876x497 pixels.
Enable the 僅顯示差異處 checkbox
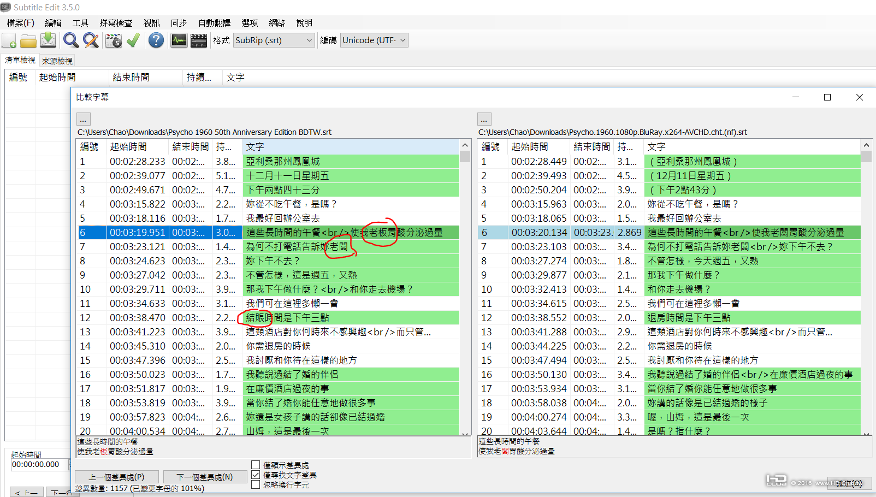[x=256, y=465]
